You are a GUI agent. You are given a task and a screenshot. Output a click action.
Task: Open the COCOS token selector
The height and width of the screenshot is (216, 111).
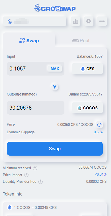[87, 108]
